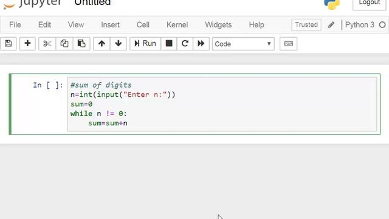Save the notebook with floppy disk icon
Image resolution: width=389 pixels, height=219 pixels.
click(x=8, y=44)
